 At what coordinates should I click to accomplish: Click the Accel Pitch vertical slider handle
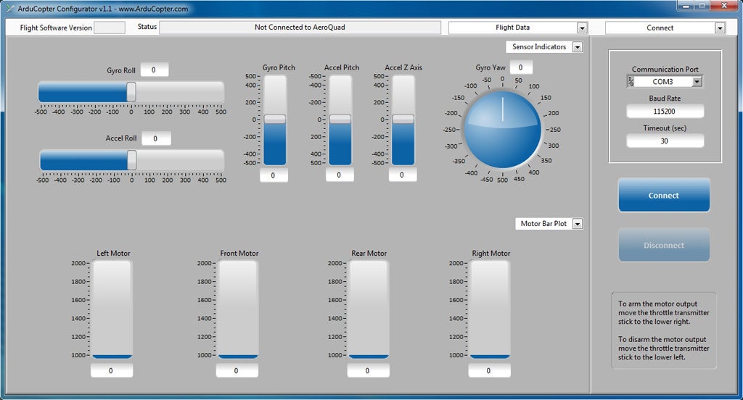[x=340, y=119]
